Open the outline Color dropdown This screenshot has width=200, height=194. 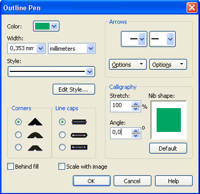(x=46, y=26)
